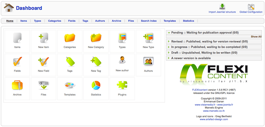Switch to the Statistics tab
Image resolution: width=265 pixels, height=127 pixels.
[188, 21]
